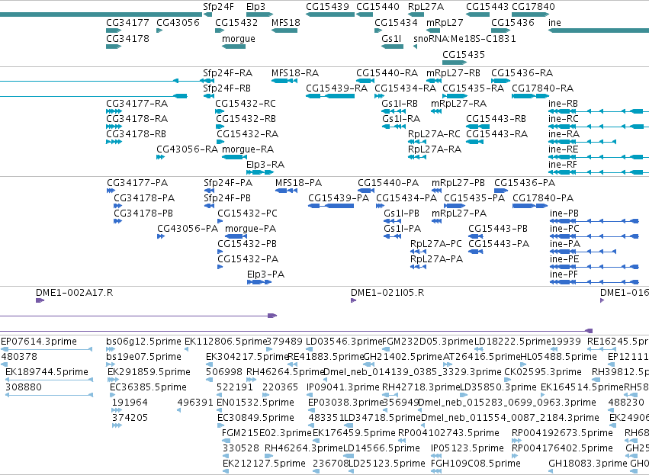
Task: Click the FGH109C08.5prime EST label
Action: tap(476, 464)
